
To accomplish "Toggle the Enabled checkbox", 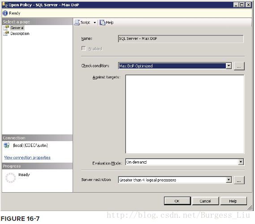I will coord(84,48).
